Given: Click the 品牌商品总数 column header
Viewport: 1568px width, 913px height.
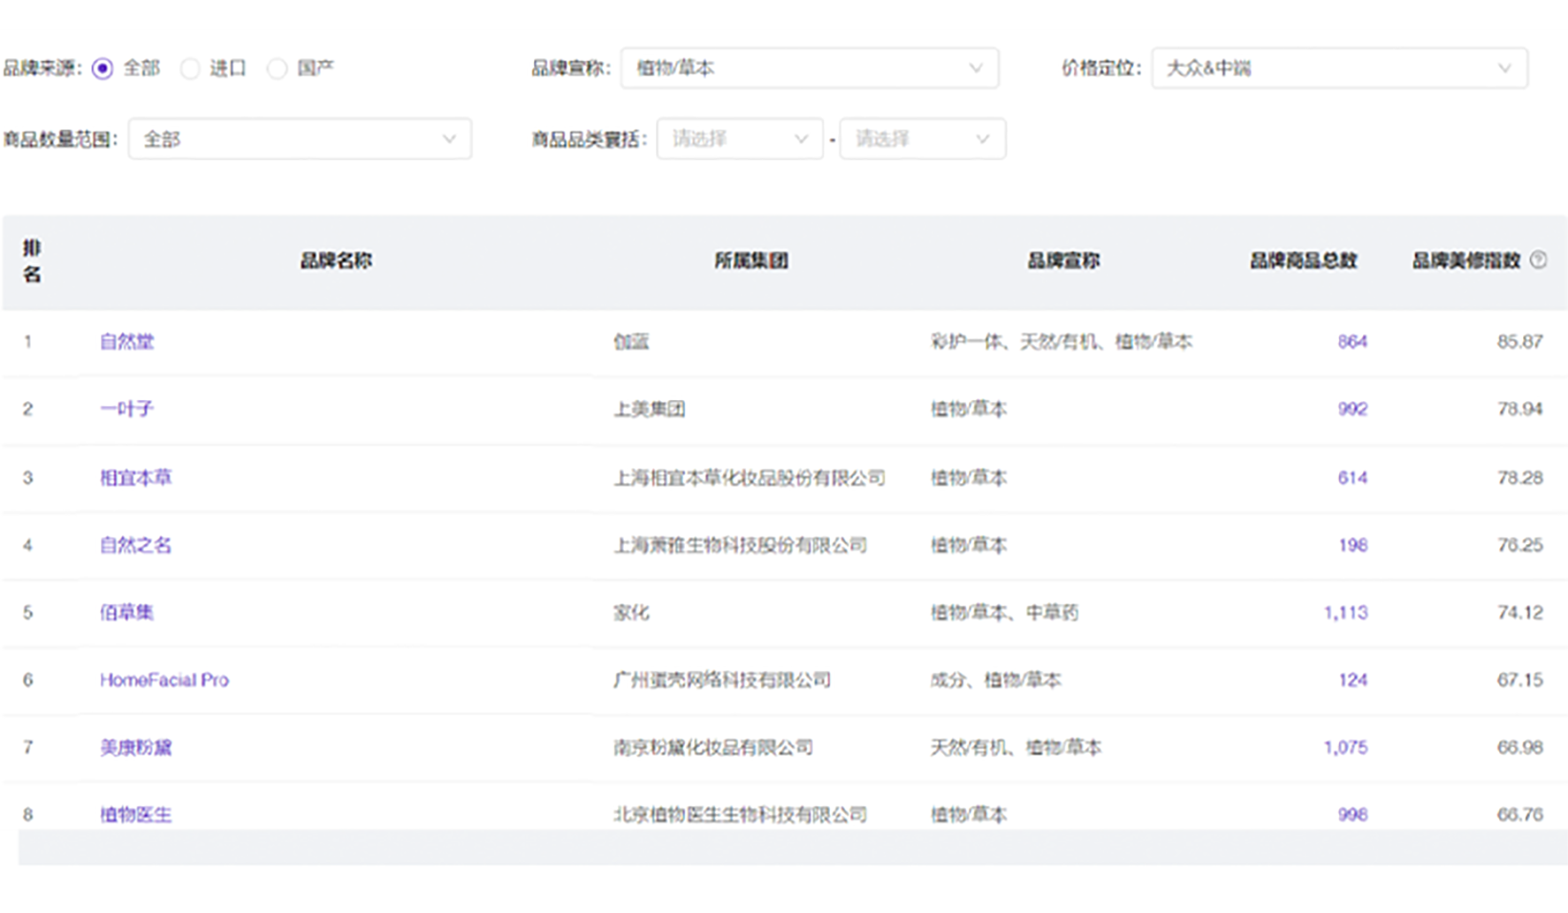Looking at the screenshot, I should (x=1303, y=260).
